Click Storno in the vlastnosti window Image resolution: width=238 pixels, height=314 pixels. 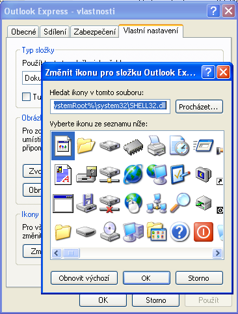click(155, 300)
